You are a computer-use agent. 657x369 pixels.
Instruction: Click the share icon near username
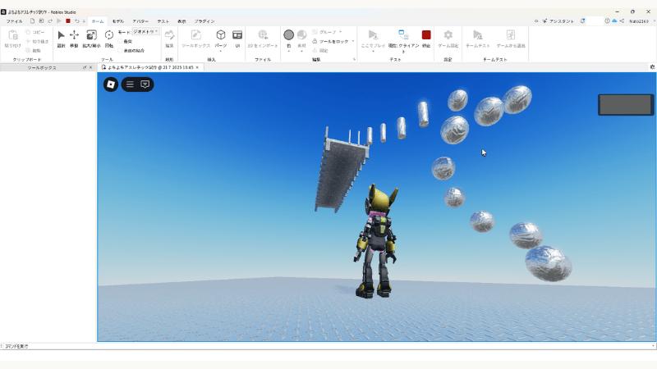point(622,21)
